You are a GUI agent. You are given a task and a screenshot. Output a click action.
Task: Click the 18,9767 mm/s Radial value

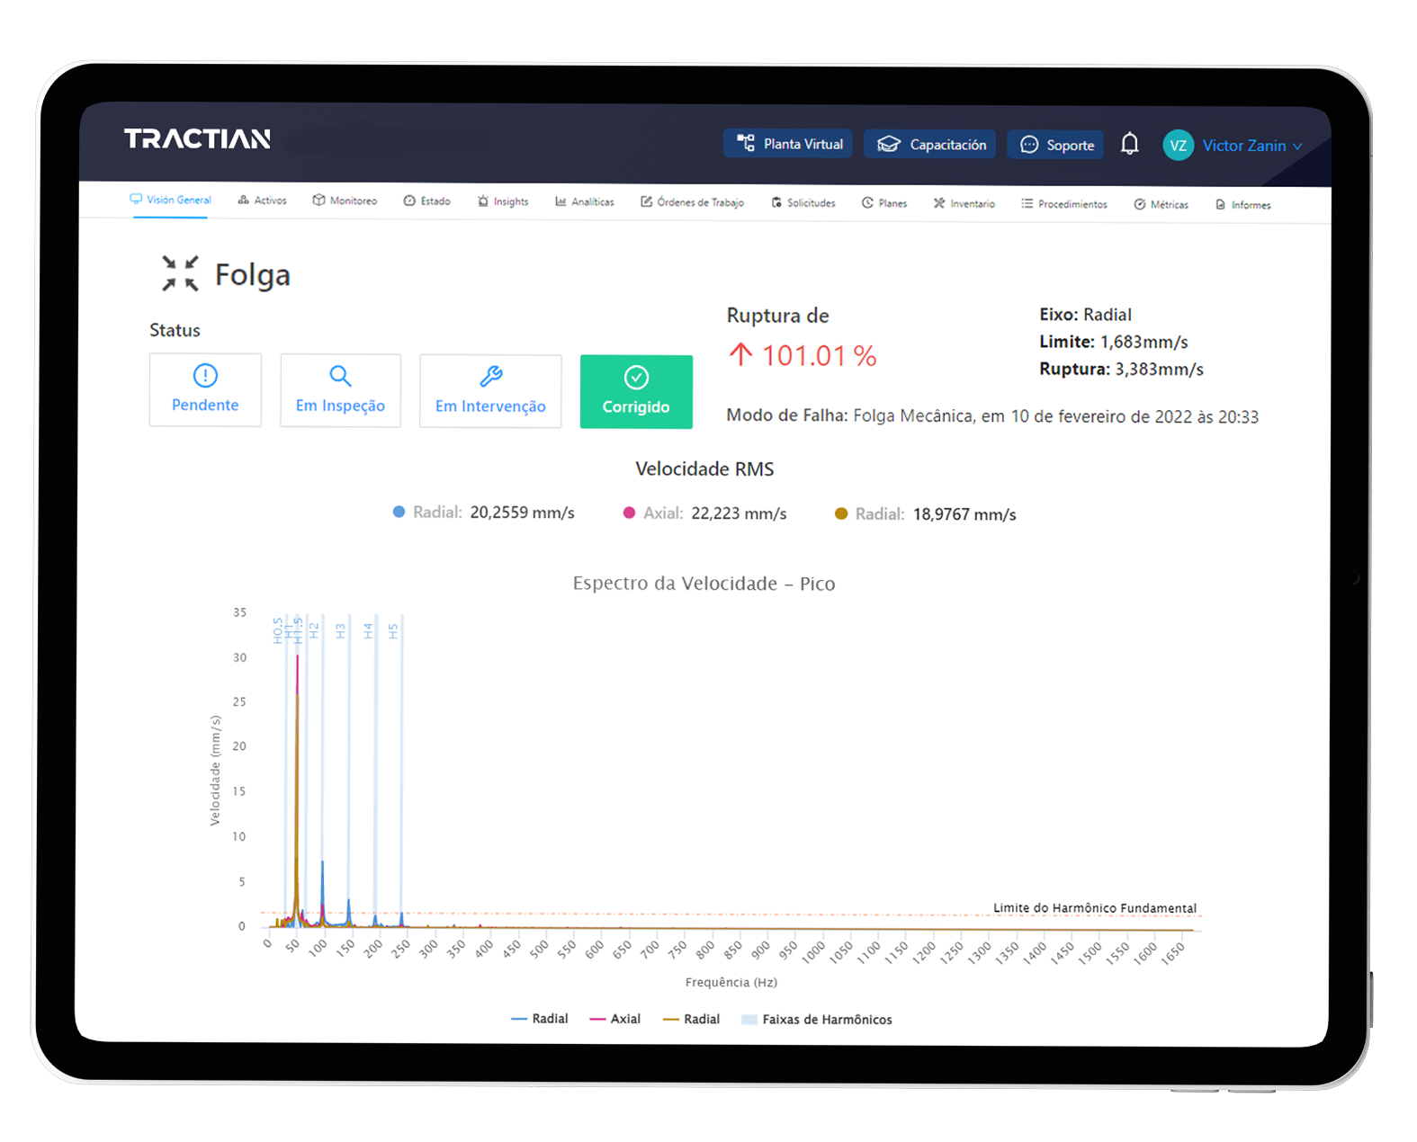(964, 514)
